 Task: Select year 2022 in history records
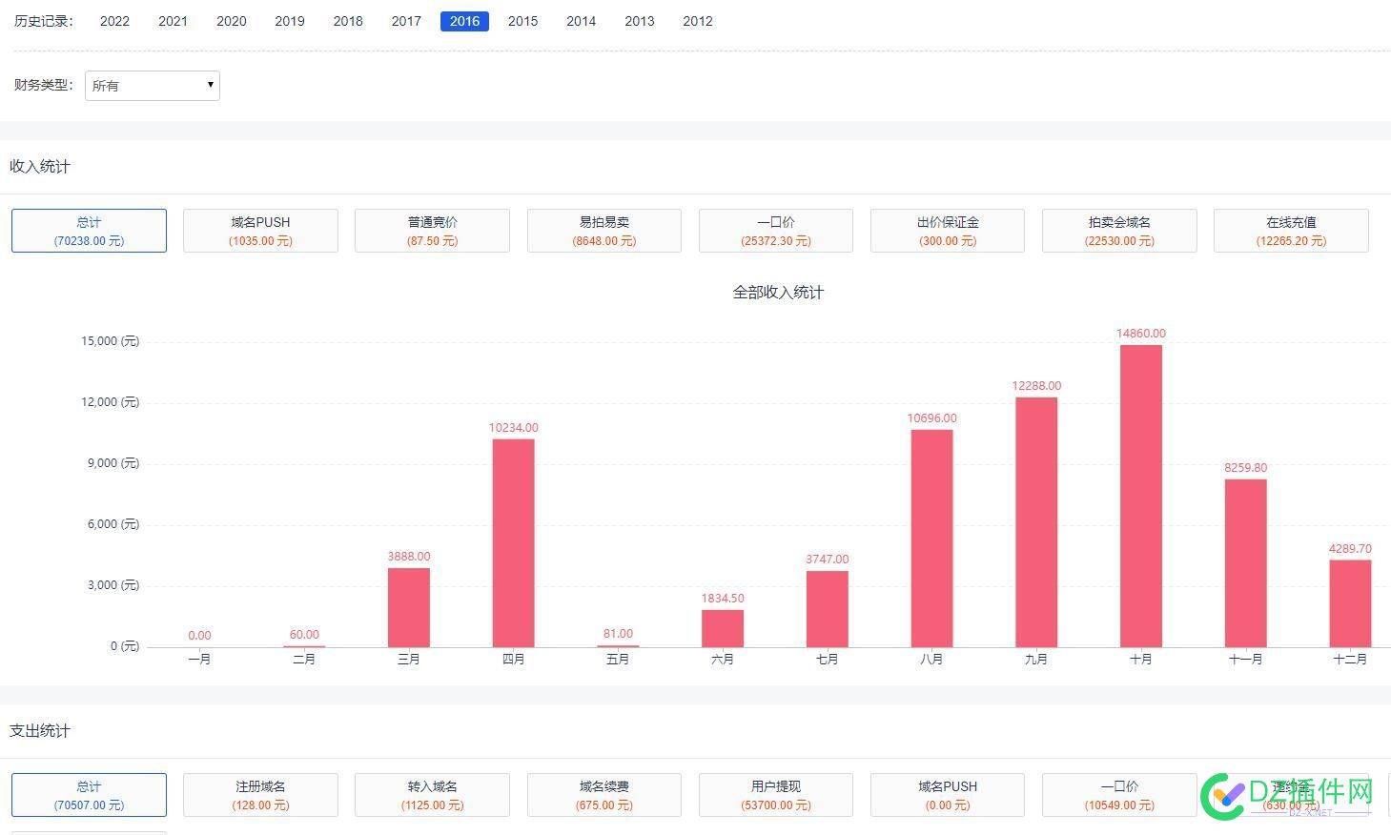click(x=114, y=21)
